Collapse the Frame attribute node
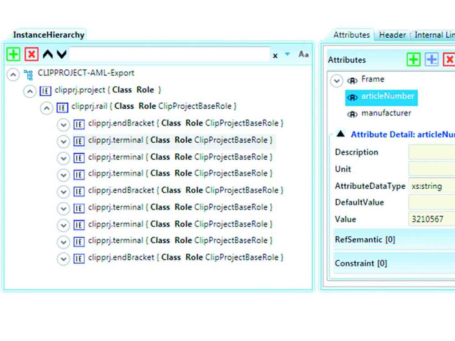 click(x=337, y=81)
